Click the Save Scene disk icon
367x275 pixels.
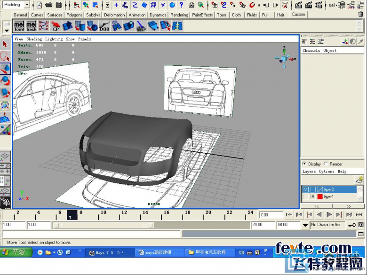(59, 5)
